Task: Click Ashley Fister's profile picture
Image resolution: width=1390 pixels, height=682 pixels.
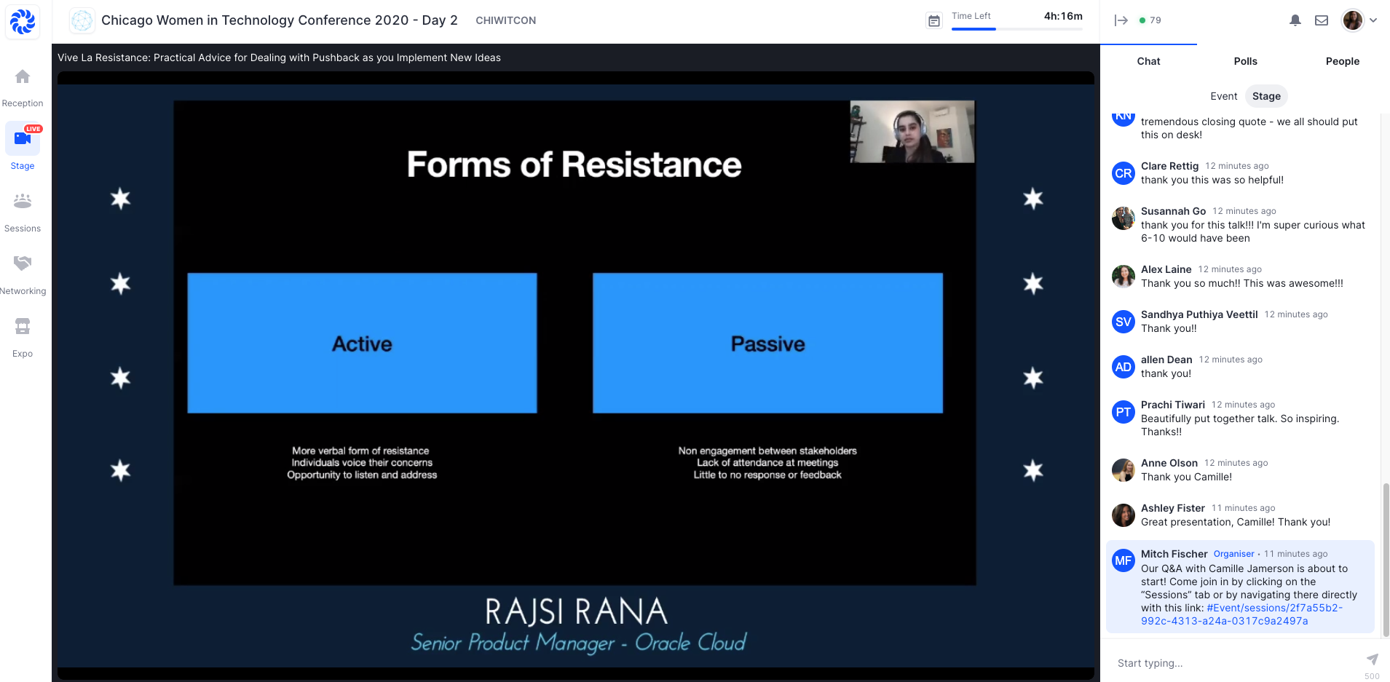Action: coord(1124,515)
